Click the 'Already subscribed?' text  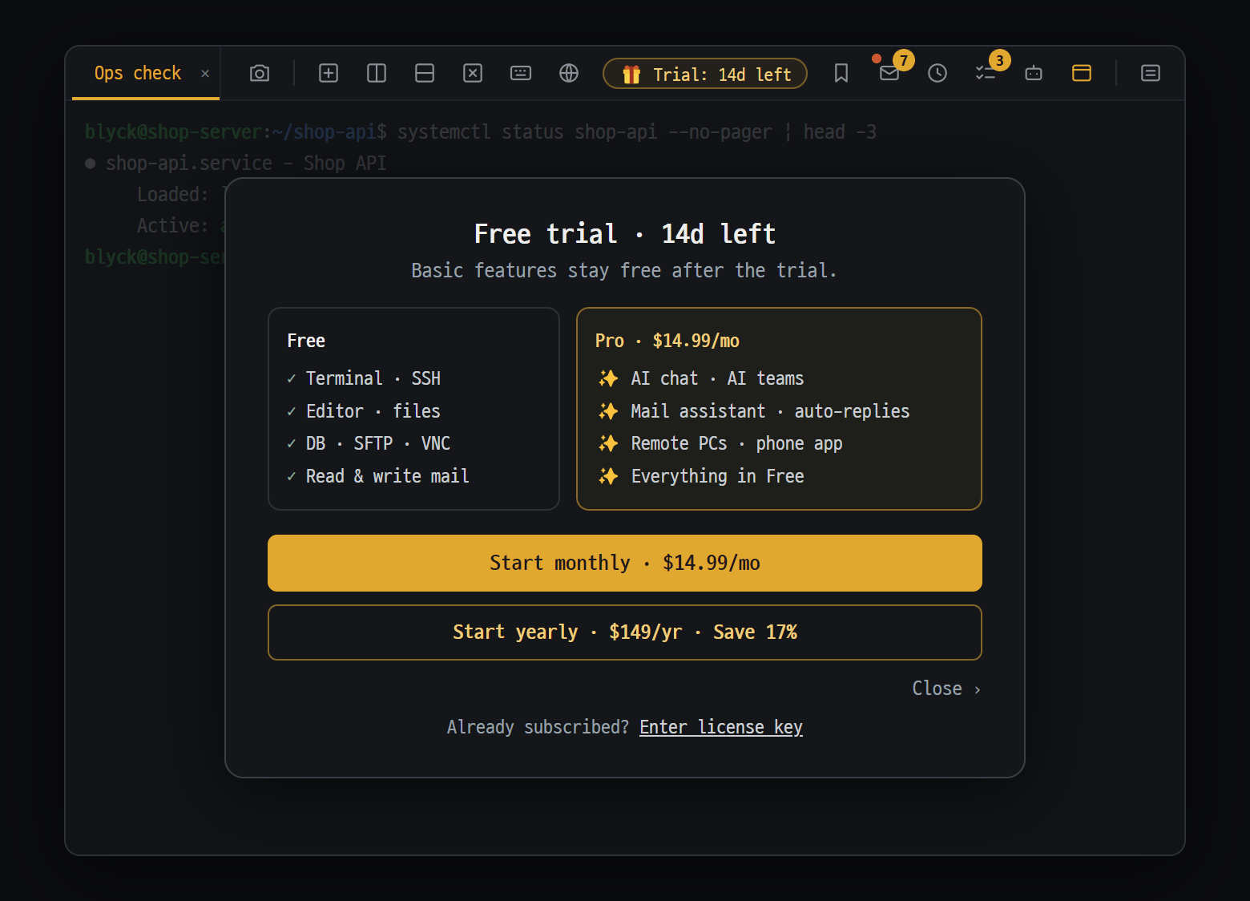(x=538, y=727)
